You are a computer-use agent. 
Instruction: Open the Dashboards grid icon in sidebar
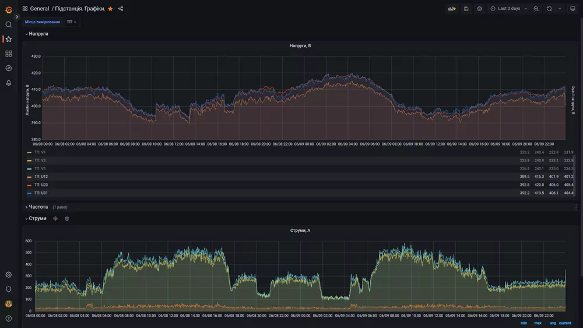click(x=9, y=54)
